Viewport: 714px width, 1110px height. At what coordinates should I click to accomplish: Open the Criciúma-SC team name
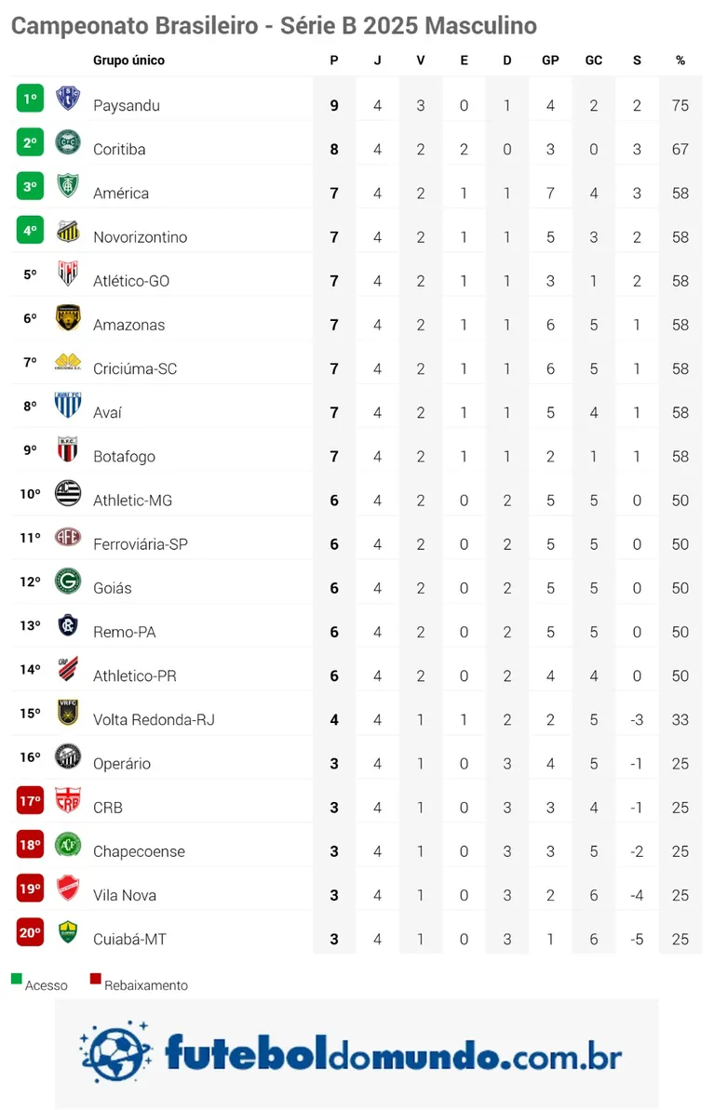(135, 368)
